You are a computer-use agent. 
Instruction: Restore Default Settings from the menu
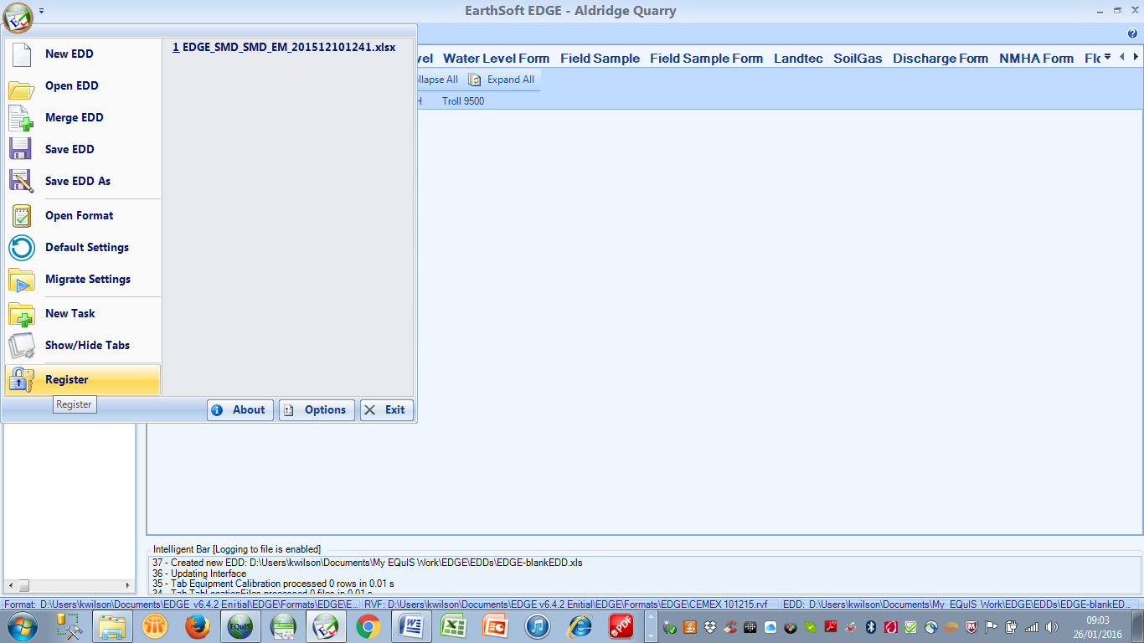point(83,247)
